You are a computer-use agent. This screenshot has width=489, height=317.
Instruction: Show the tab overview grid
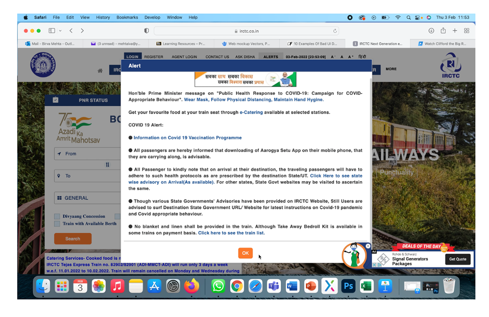point(467,31)
